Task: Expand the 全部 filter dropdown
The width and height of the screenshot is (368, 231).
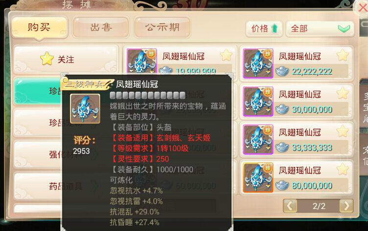Action: click(x=320, y=29)
